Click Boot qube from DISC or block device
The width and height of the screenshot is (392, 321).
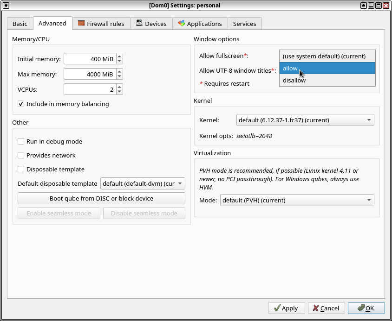[101, 199]
